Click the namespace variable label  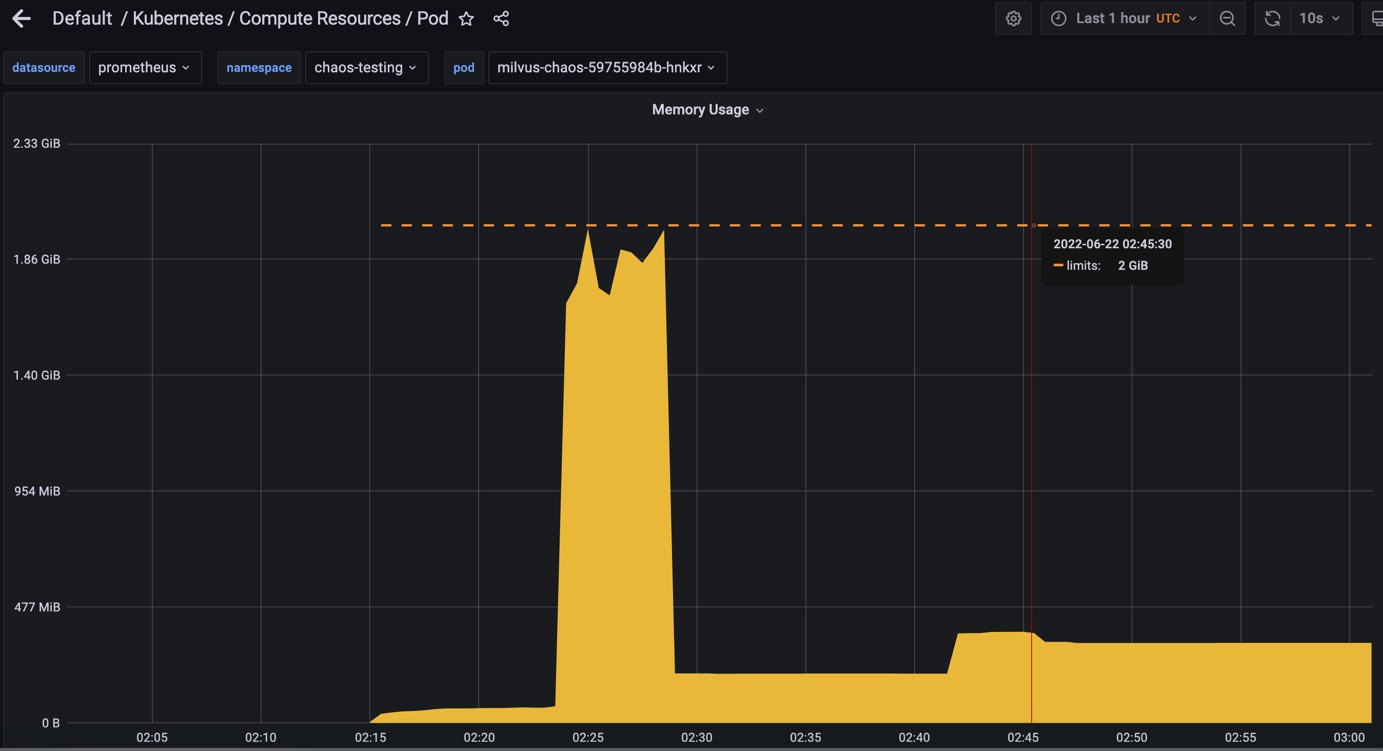pos(259,68)
